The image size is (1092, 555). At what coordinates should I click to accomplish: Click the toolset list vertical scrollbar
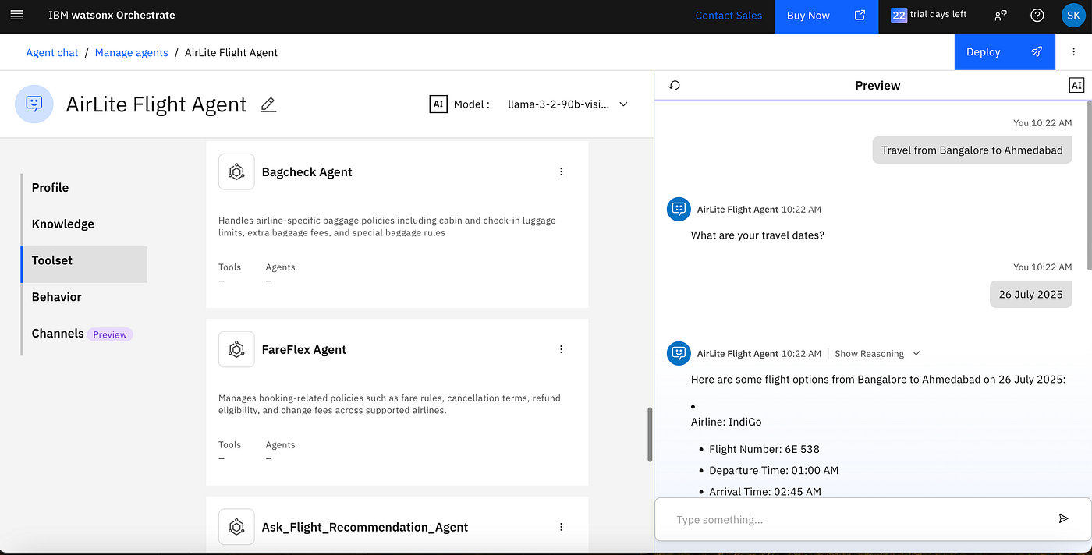650,434
